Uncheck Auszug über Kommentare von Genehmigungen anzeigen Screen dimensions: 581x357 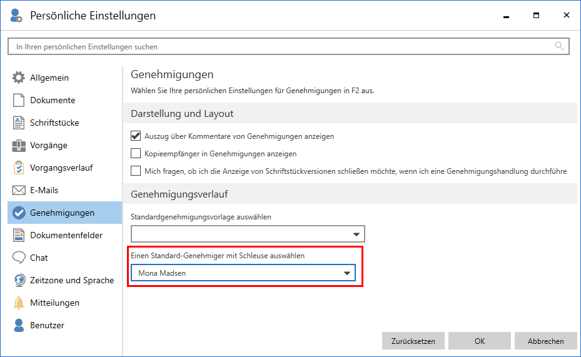coord(136,136)
